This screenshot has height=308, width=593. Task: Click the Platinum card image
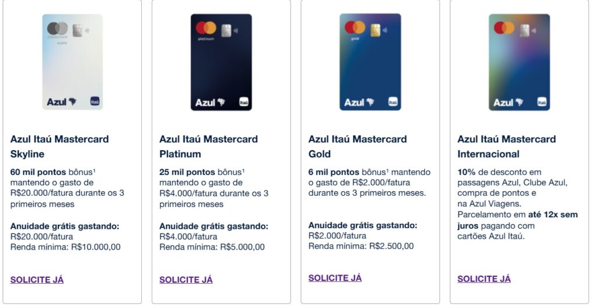click(221, 62)
